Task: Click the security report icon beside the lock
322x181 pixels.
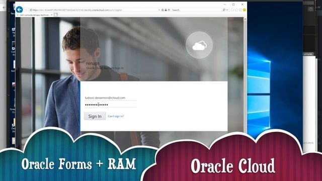Action: pyautogui.click(x=163, y=10)
